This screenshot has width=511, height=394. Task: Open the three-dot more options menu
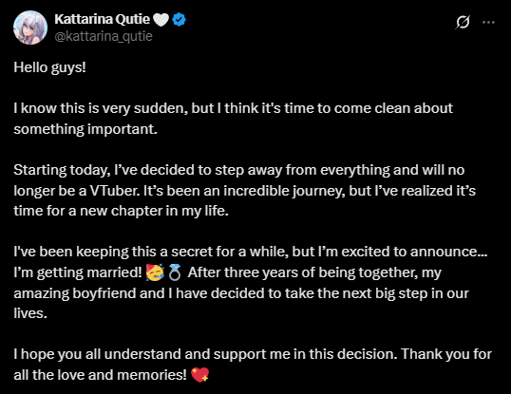click(488, 22)
